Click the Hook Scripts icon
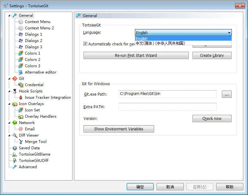 pyautogui.click(x=14, y=91)
